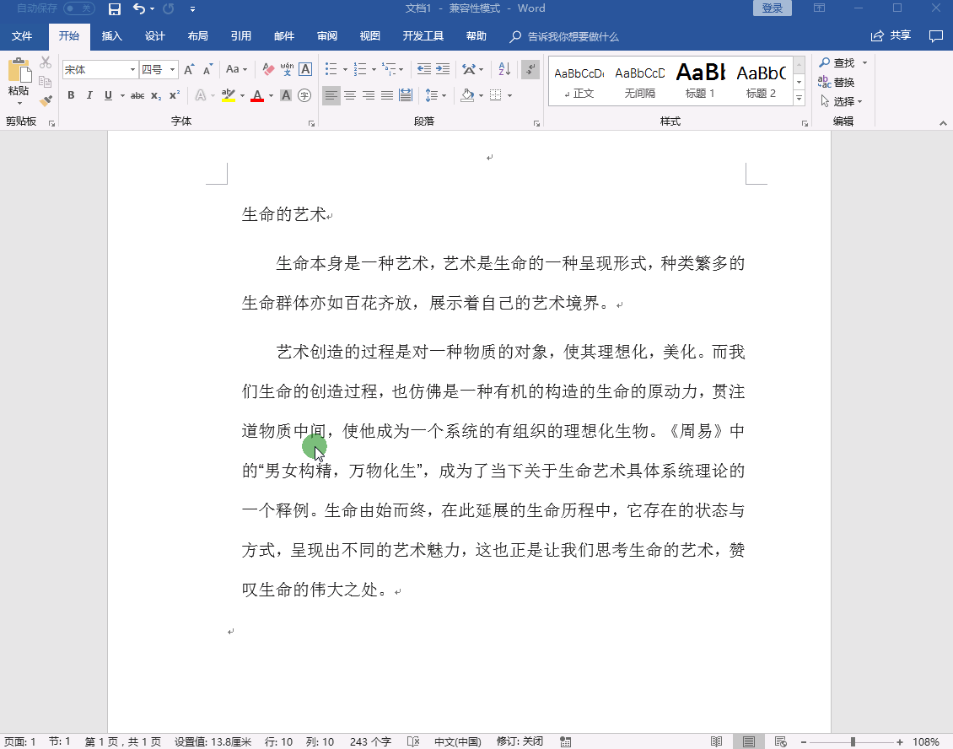Cut the selection with the scissors icon

tap(46, 62)
